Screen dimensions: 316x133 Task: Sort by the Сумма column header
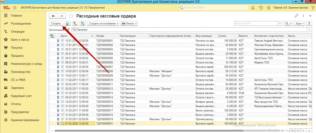pos(227,36)
